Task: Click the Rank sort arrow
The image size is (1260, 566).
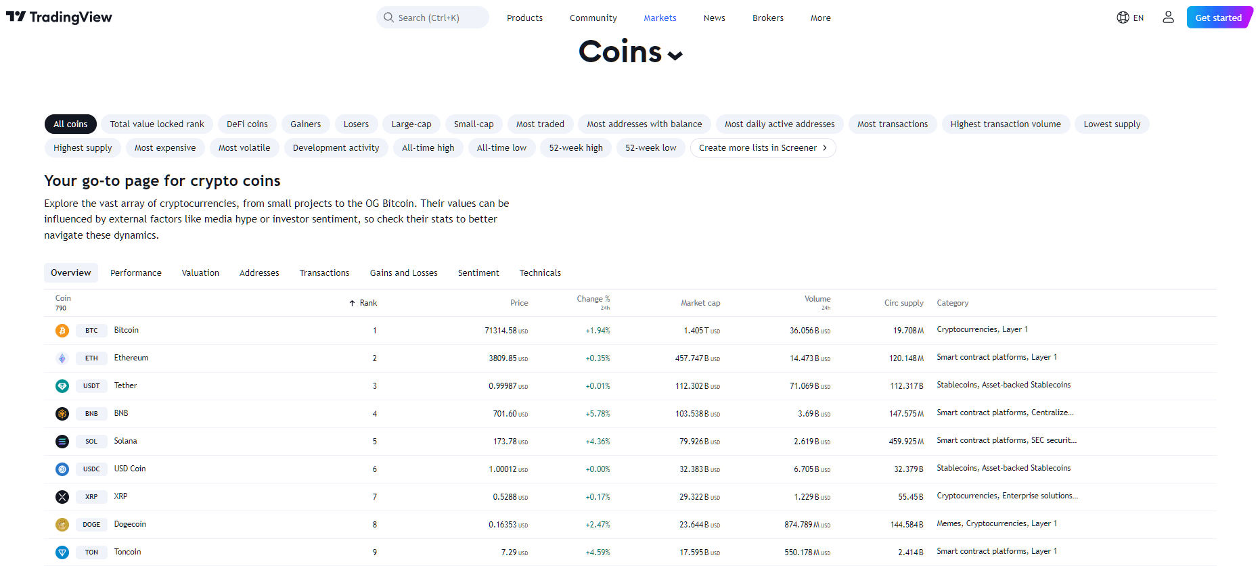Action: [352, 303]
